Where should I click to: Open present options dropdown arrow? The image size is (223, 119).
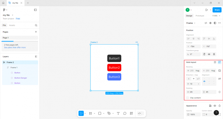pos(211,10)
